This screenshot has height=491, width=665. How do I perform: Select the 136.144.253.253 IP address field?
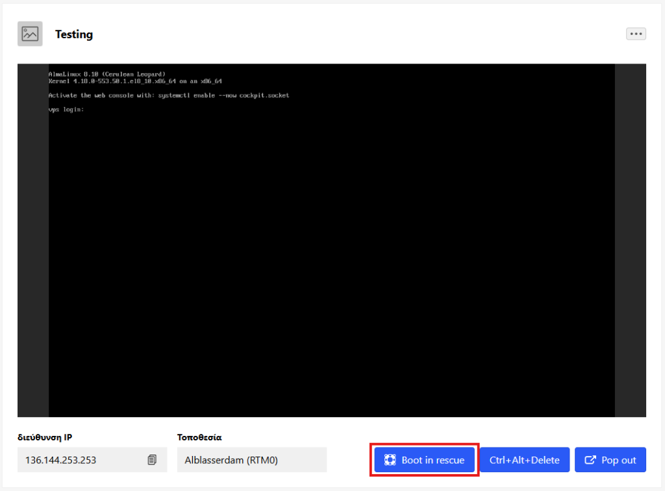click(x=92, y=460)
